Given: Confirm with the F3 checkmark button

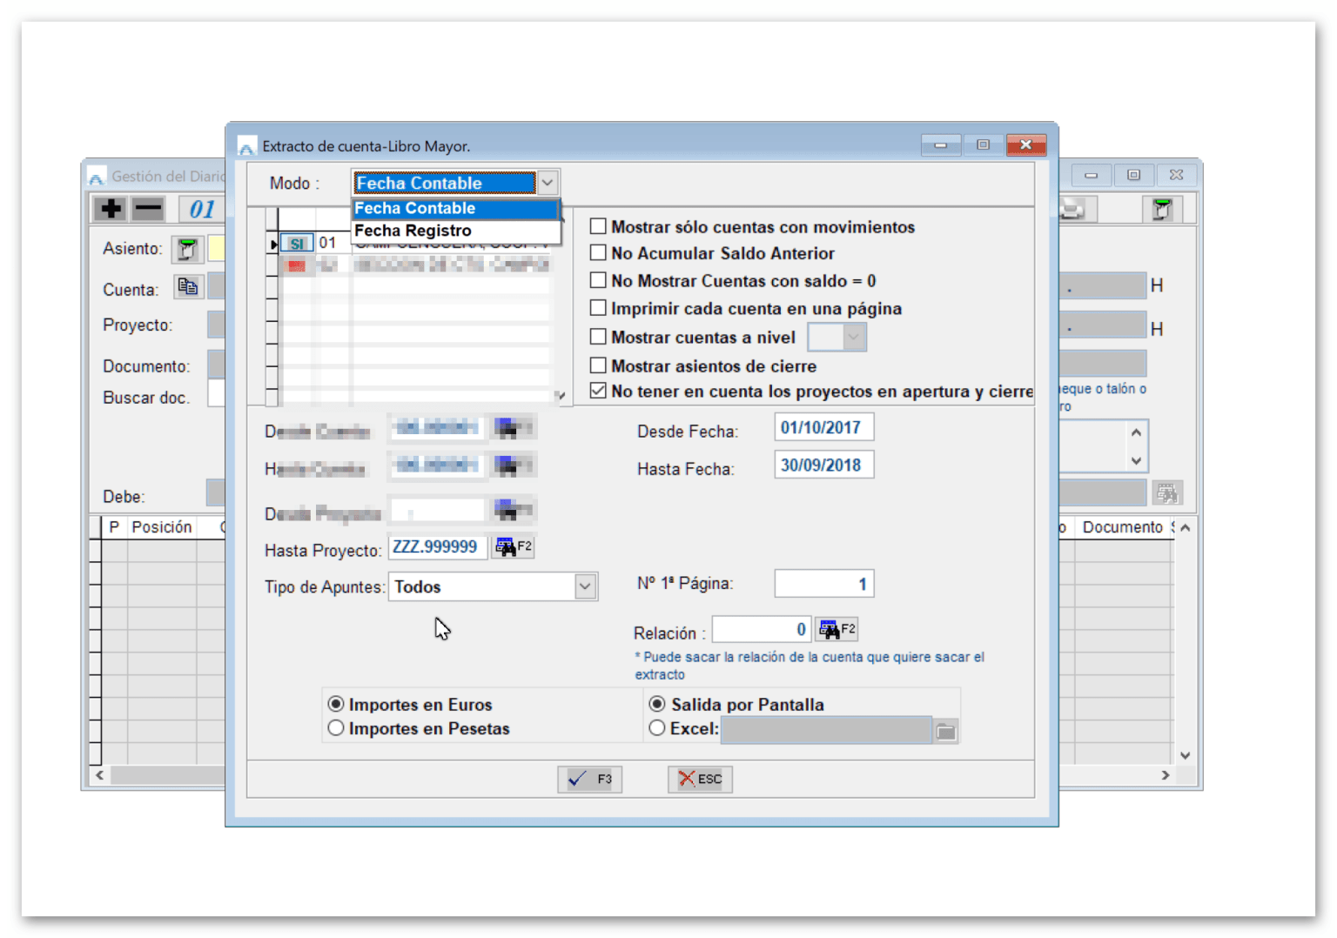Looking at the screenshot, I should [589, 780].
